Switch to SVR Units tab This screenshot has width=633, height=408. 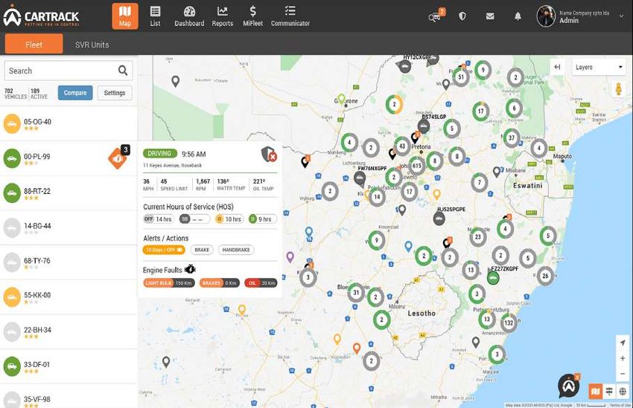(92, 45)
